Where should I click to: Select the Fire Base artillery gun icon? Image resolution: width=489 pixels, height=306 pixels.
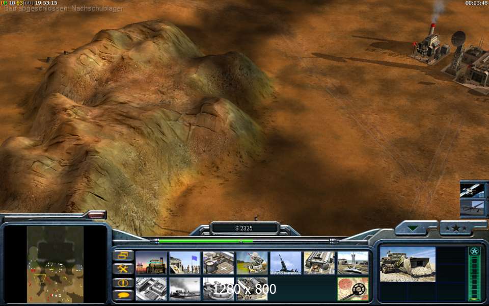(286, 263)
